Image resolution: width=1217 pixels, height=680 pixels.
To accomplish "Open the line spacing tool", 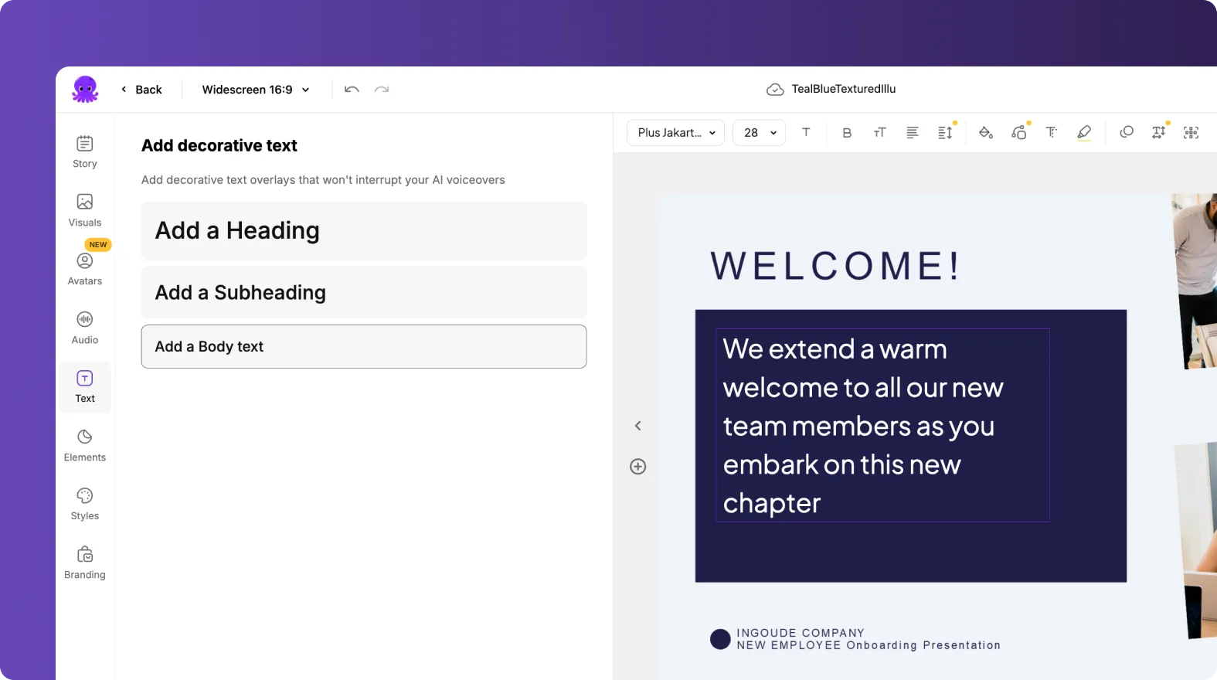I will (945, 133).
